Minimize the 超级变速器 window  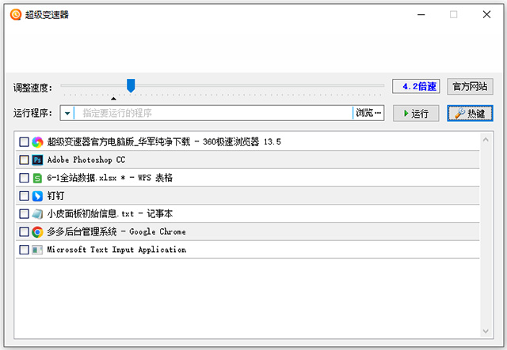(421, 14)
